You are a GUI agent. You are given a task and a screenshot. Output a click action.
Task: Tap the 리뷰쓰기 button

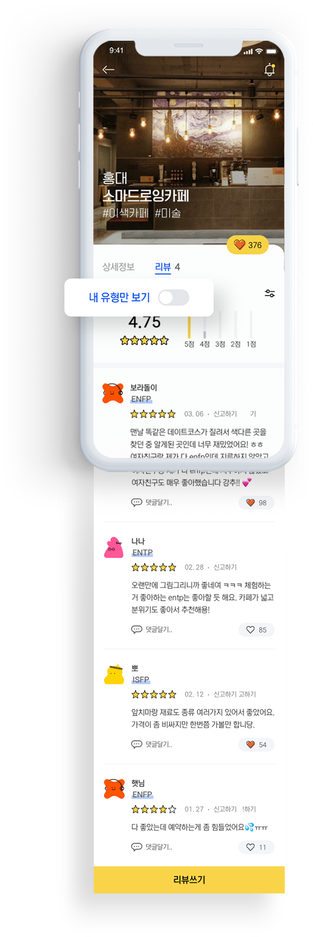coord(189,880)
